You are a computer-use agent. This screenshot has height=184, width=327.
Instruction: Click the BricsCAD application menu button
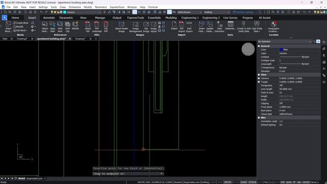[x=5, y=18]
